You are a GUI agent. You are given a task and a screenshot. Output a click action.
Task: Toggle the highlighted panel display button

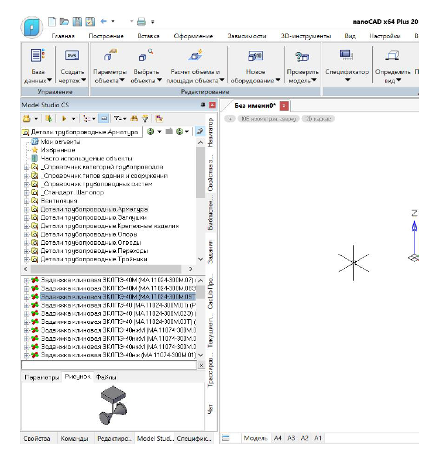click(x=104, y=118)
